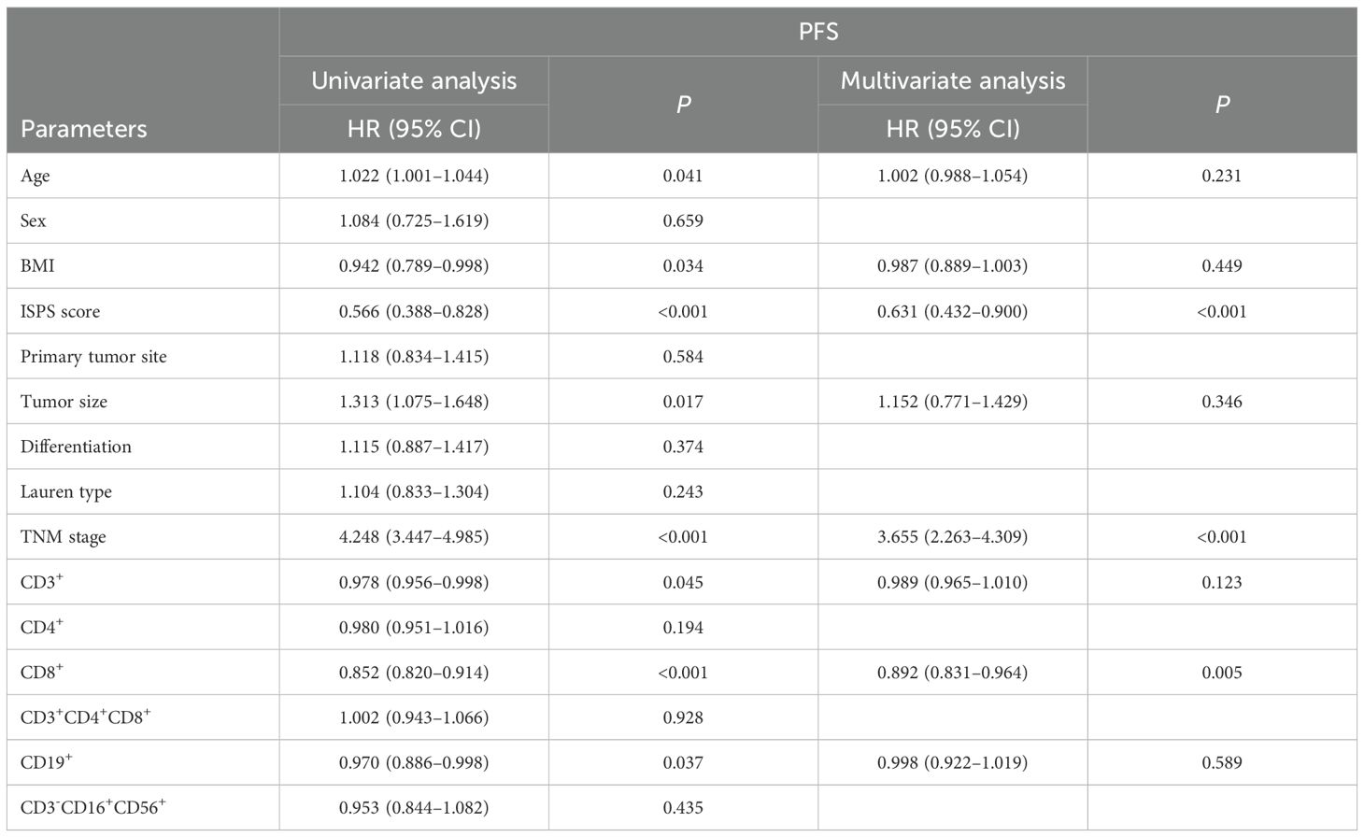The height and width of the screenshot is (837, 1364).
Task: Click the ISPS score row label
Action: (x=60, y=311)
